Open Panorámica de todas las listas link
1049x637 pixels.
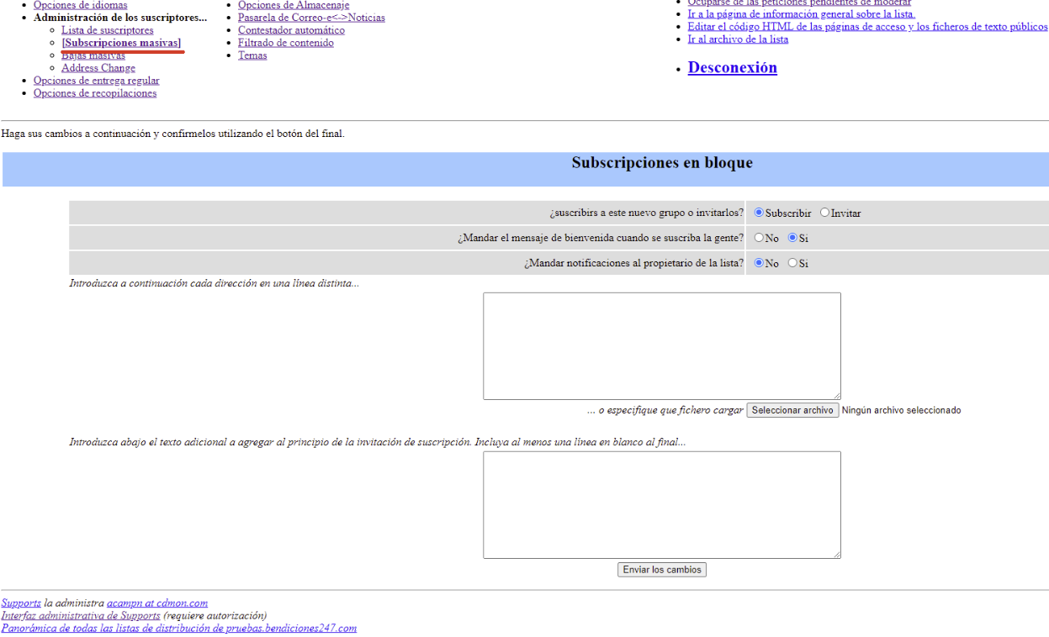point(179,628)
